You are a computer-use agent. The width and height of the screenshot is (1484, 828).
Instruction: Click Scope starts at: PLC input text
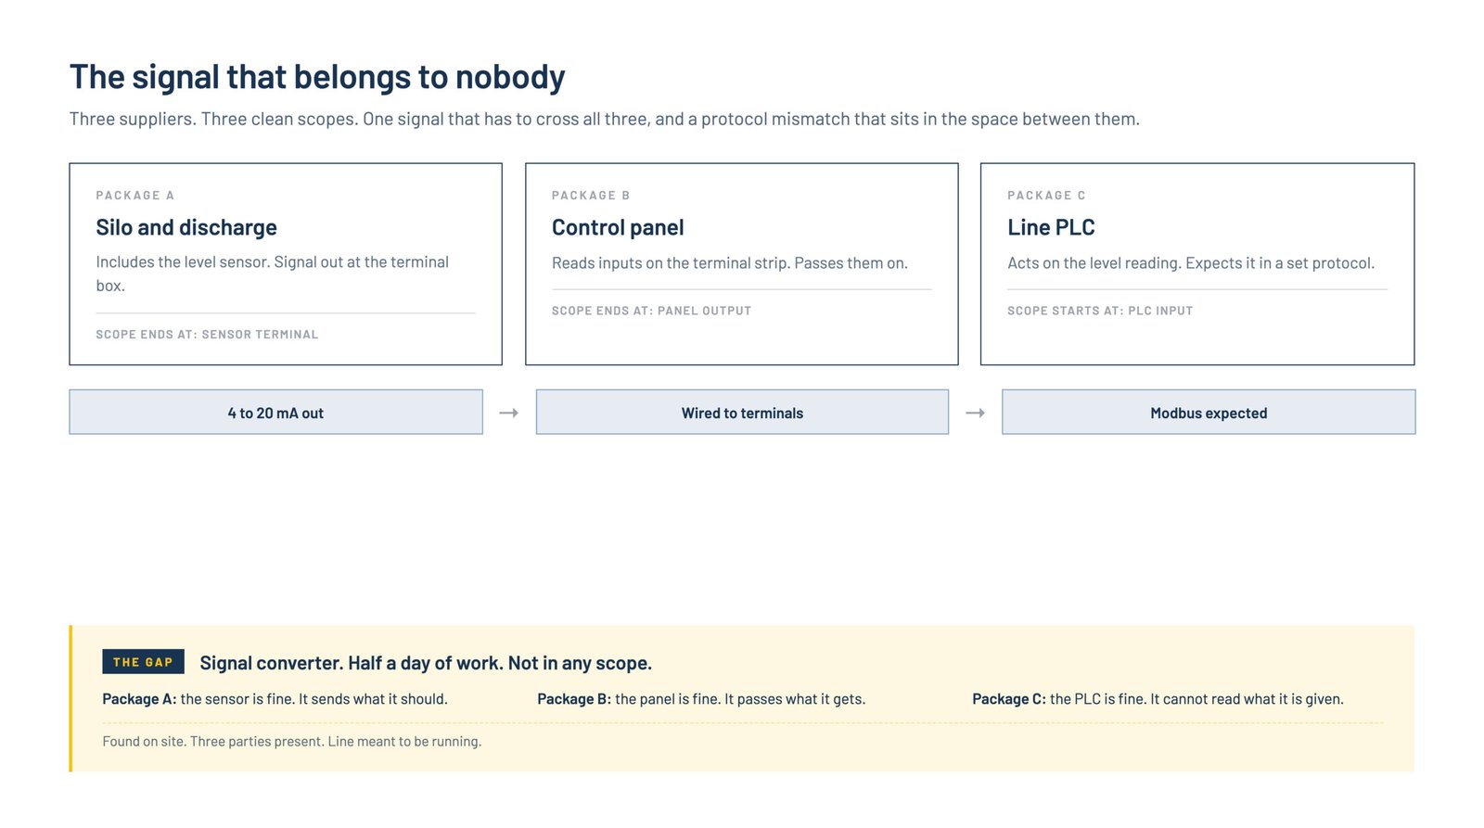(x=1100, y=312)
